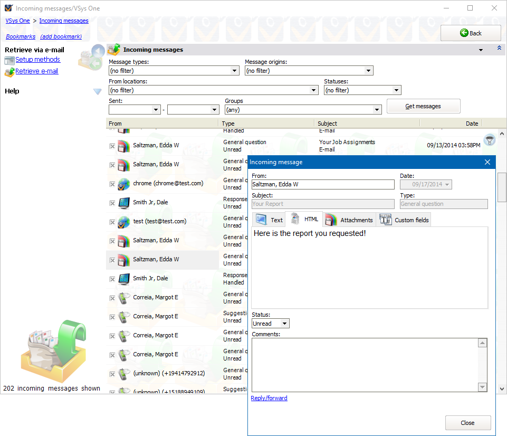Switch to the Attachments tab
The image size is (507, 436).
(349, 219)
